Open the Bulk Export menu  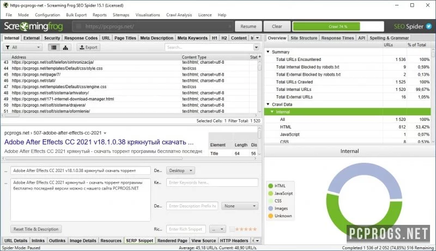76,15
